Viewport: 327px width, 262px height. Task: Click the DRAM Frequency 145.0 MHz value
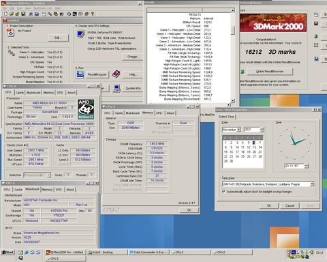[x=157, y=144]
